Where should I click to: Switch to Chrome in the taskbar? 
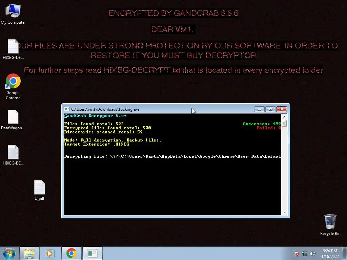[x=71, y=253]
